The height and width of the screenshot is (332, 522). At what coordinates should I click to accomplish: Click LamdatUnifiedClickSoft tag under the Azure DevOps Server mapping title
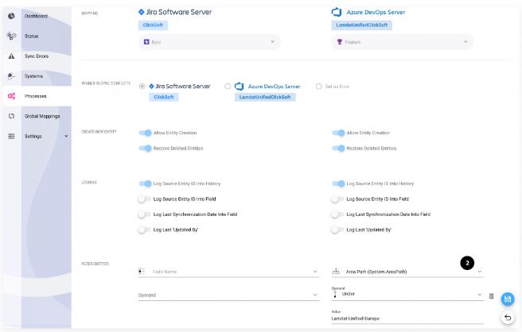(362, 25)
